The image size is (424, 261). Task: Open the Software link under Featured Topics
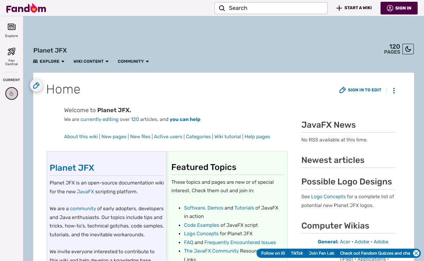(x=194, y=208)
